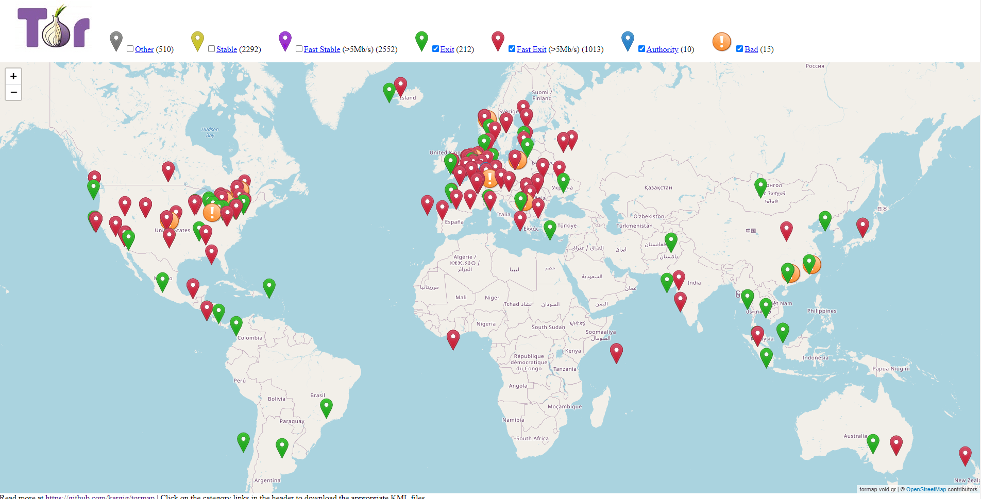Zoom out the map with minus button

(13, 92)
